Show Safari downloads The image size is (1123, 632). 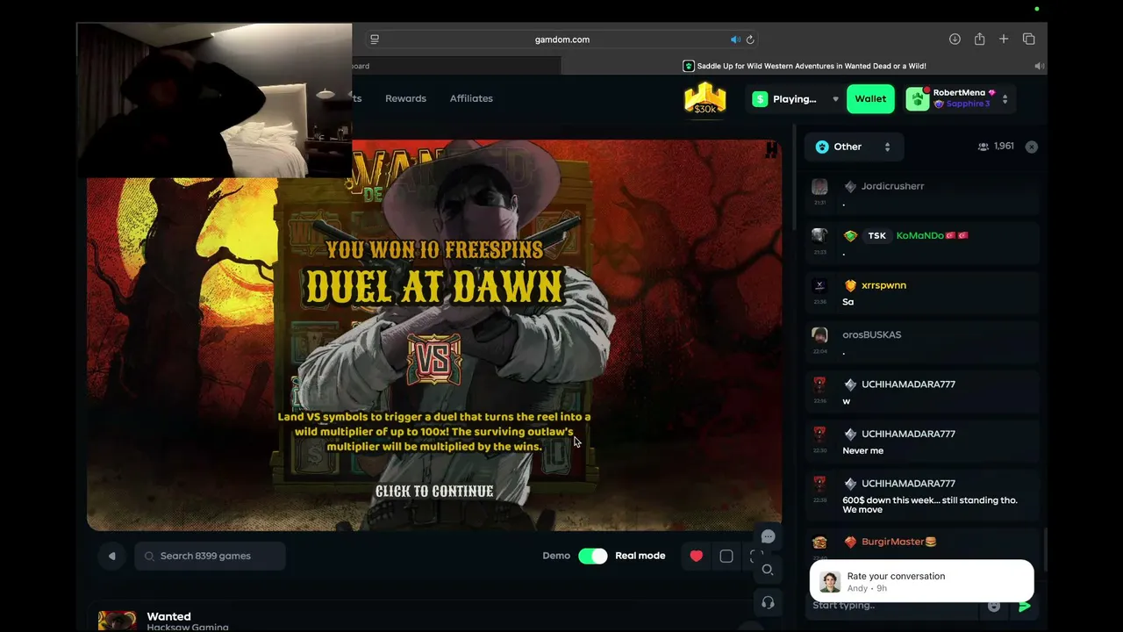click(955, 39)
